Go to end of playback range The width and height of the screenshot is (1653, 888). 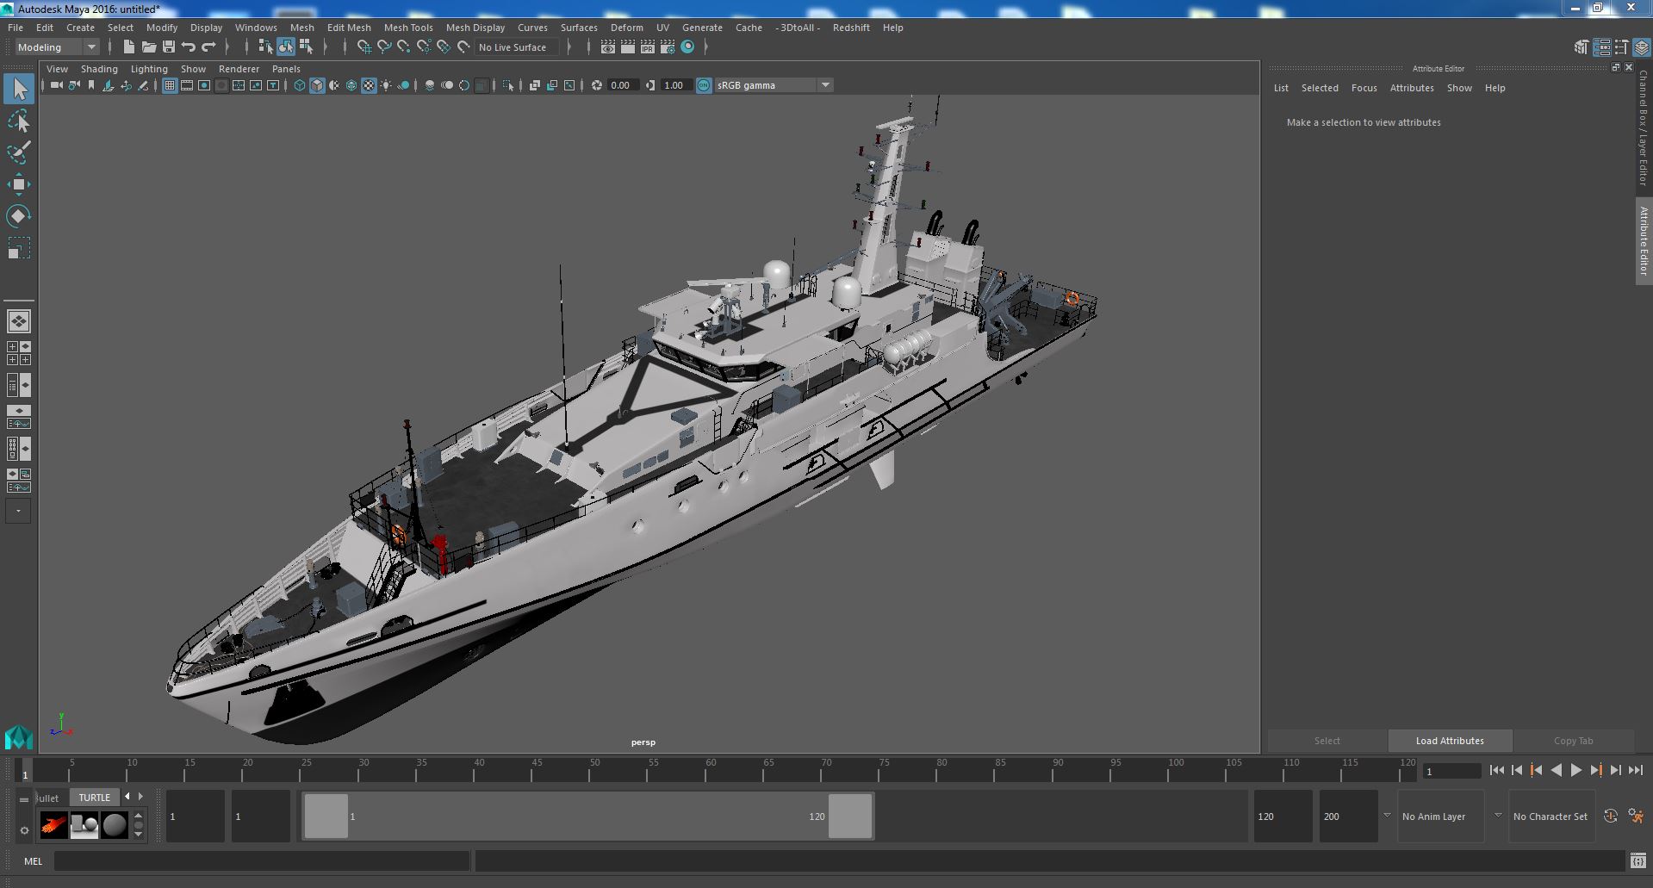1635,771
